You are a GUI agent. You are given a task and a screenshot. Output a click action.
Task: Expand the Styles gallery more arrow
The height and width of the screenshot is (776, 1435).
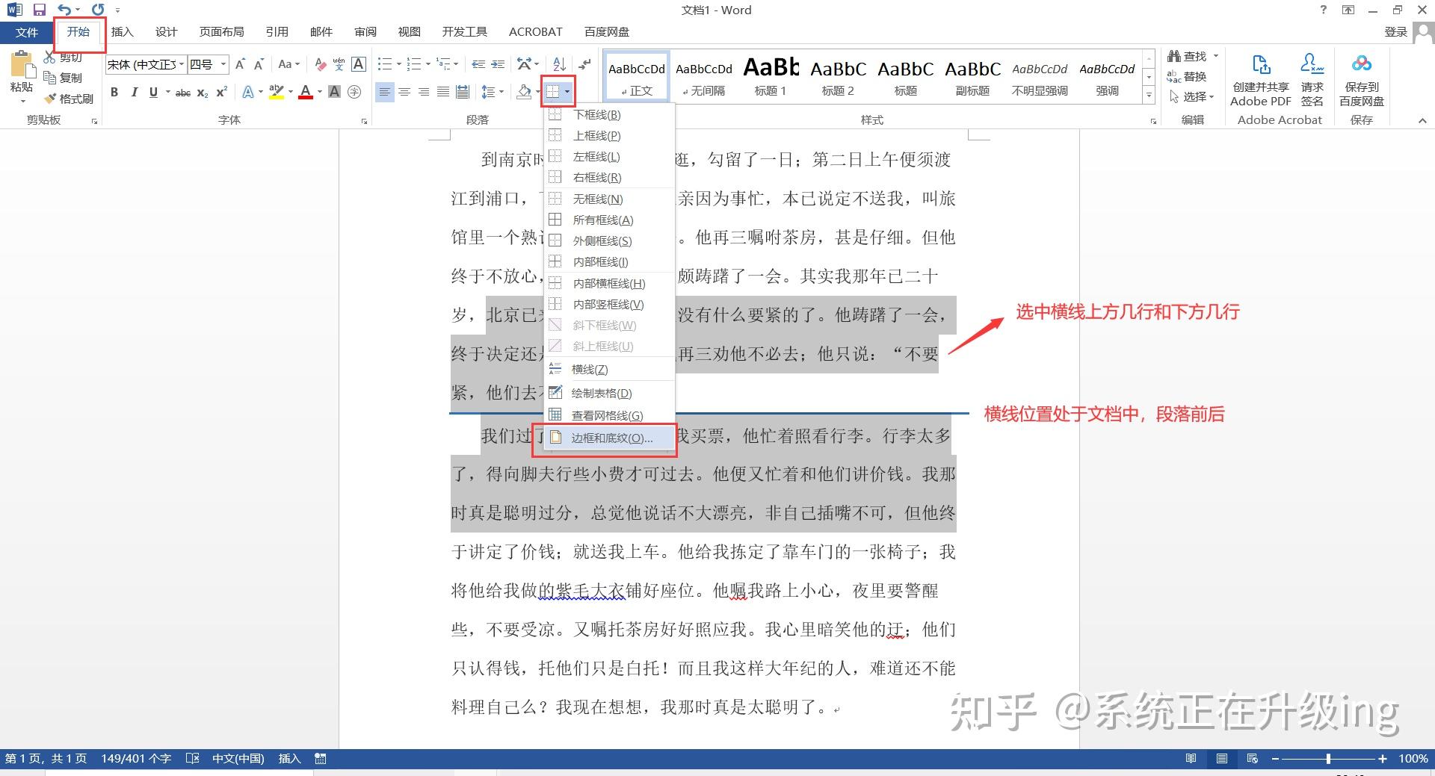click(1149, 95)
